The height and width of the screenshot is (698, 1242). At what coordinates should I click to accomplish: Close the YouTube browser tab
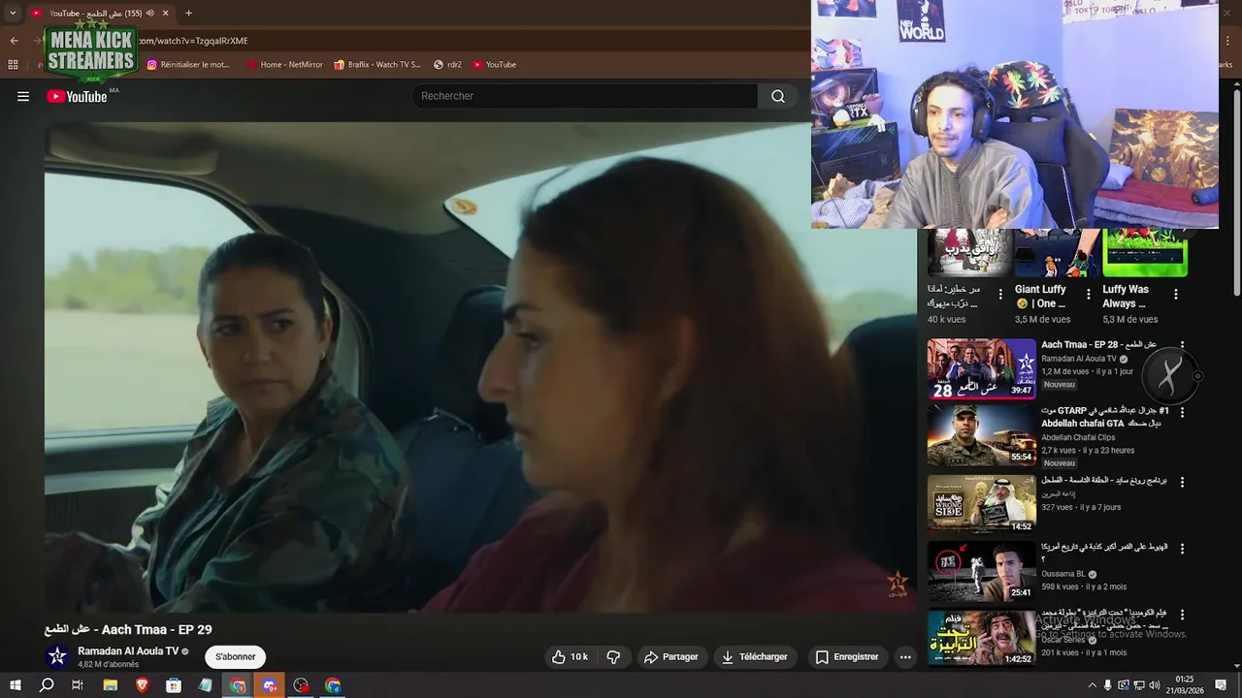pyautogui.click(x=166, y=13)
